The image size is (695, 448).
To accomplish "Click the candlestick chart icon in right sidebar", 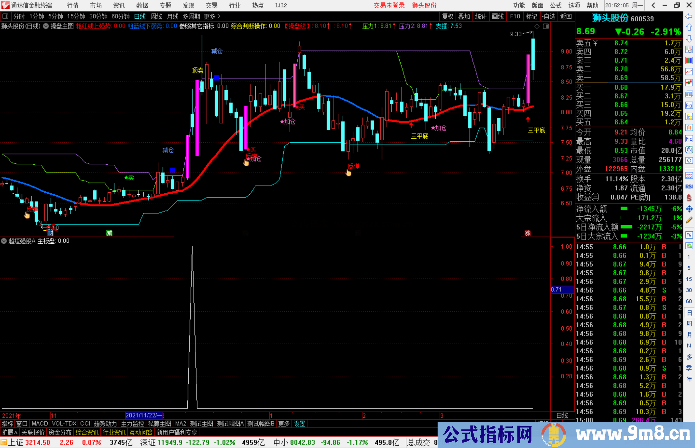I will (689, 83).
